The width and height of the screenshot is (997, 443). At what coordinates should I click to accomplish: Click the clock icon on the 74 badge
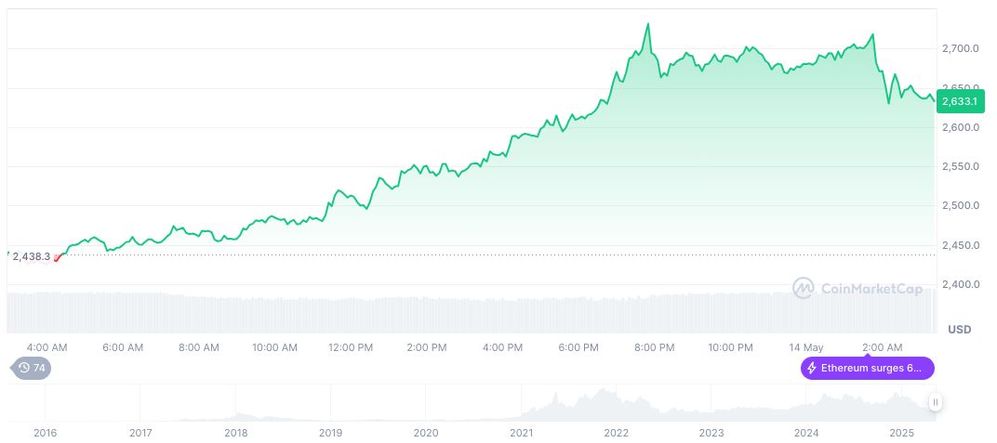point(23,368)
